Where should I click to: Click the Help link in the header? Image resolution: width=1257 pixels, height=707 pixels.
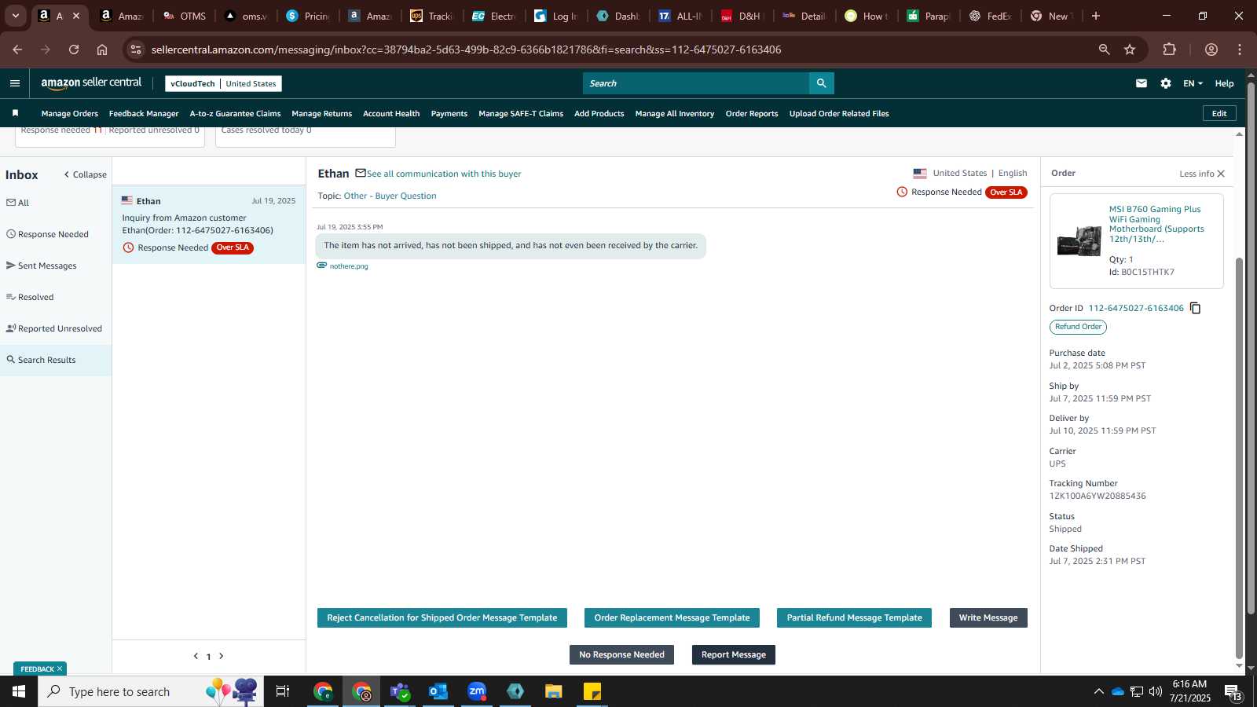pos(1224,83)
